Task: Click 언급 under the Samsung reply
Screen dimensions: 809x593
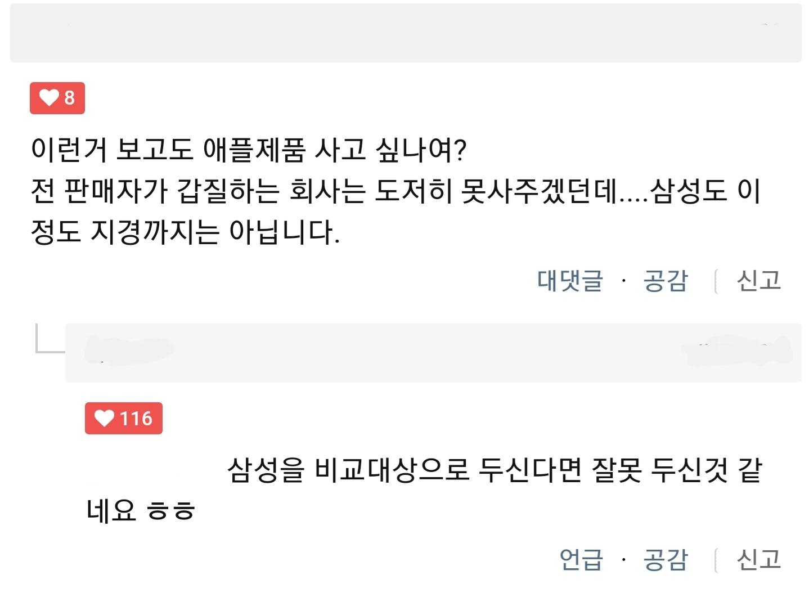Action: pyautogui.click(x=581, y=559)
